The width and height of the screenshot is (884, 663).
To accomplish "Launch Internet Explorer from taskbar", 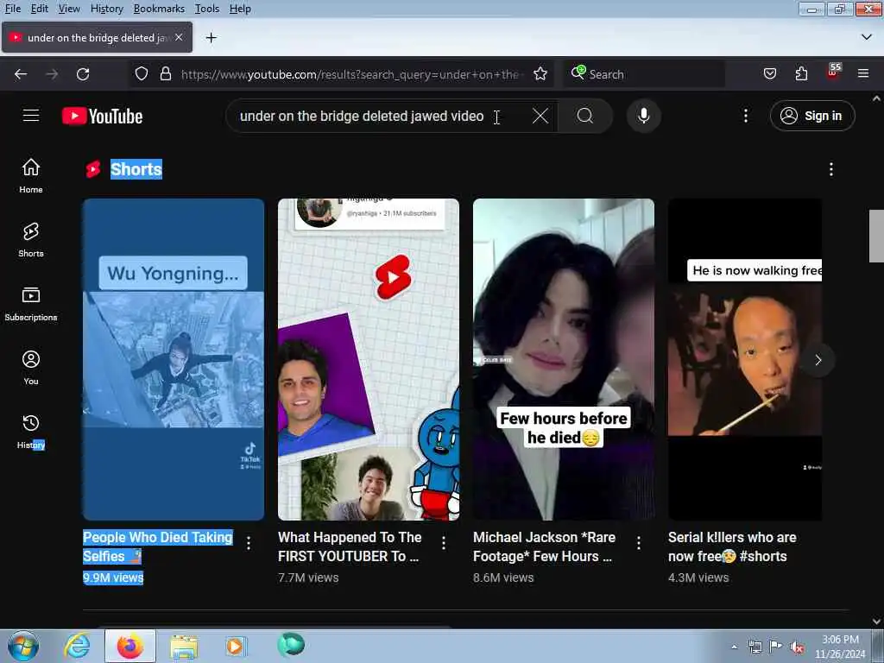I will (x=77, y=646).
